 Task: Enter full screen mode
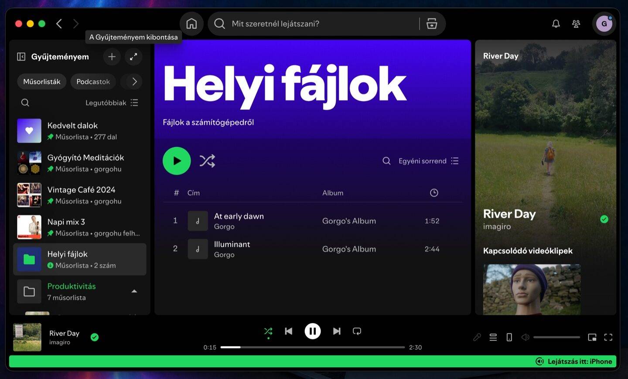[608, 337]
